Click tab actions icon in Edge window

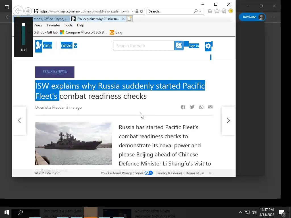[x=7, y=7]
